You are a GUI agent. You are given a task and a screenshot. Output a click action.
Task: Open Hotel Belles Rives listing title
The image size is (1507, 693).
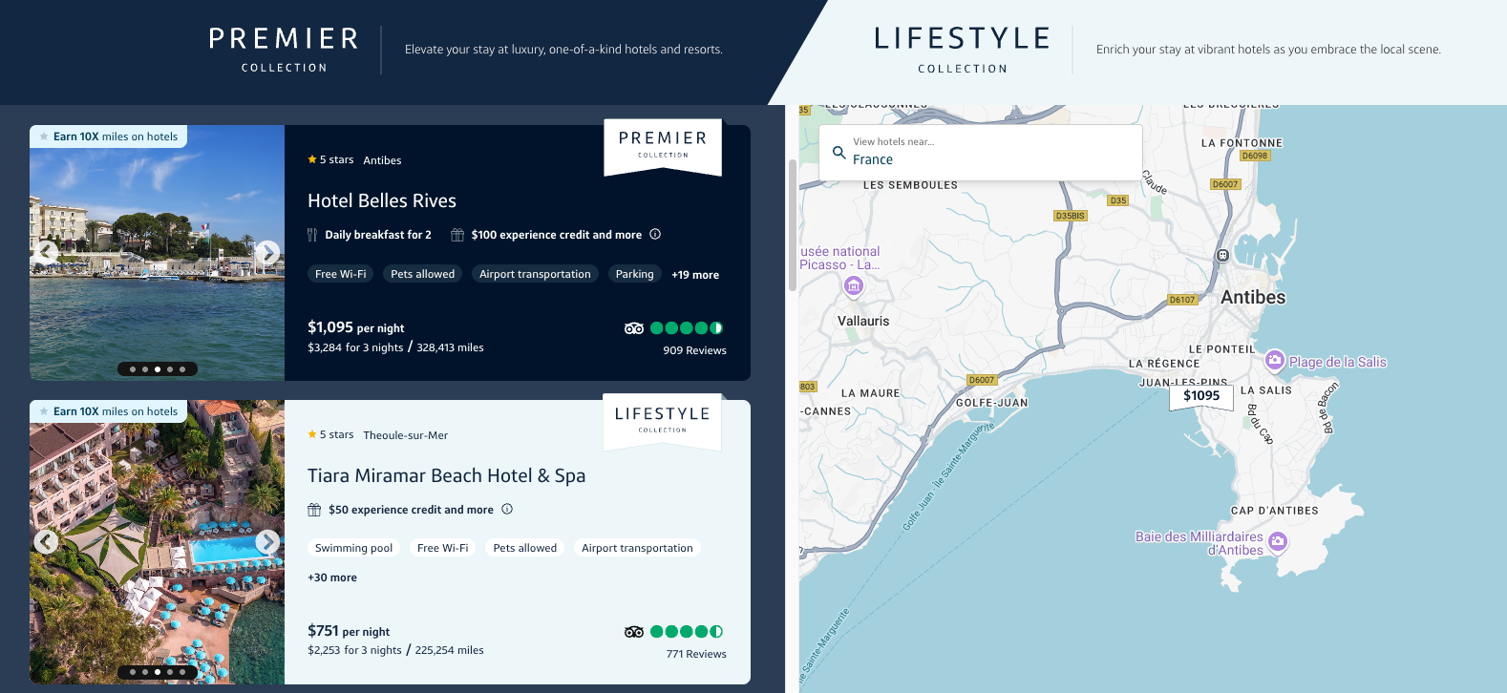382,200
